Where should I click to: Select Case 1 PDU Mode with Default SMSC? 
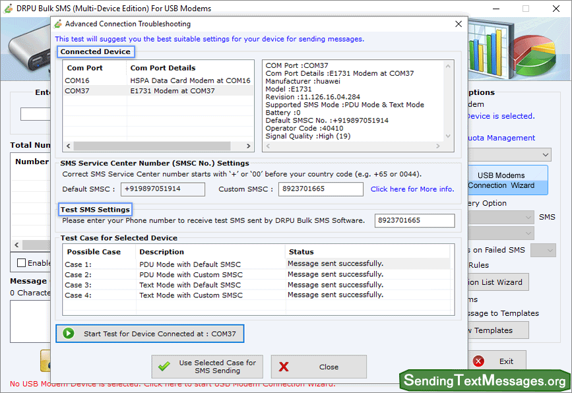click(x=190, y=264)
